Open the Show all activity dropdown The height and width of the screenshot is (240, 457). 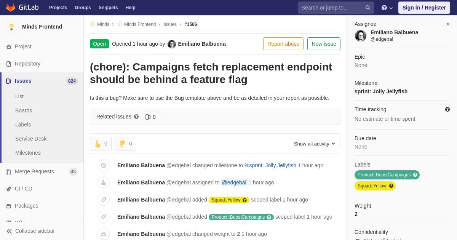[315, 144]
